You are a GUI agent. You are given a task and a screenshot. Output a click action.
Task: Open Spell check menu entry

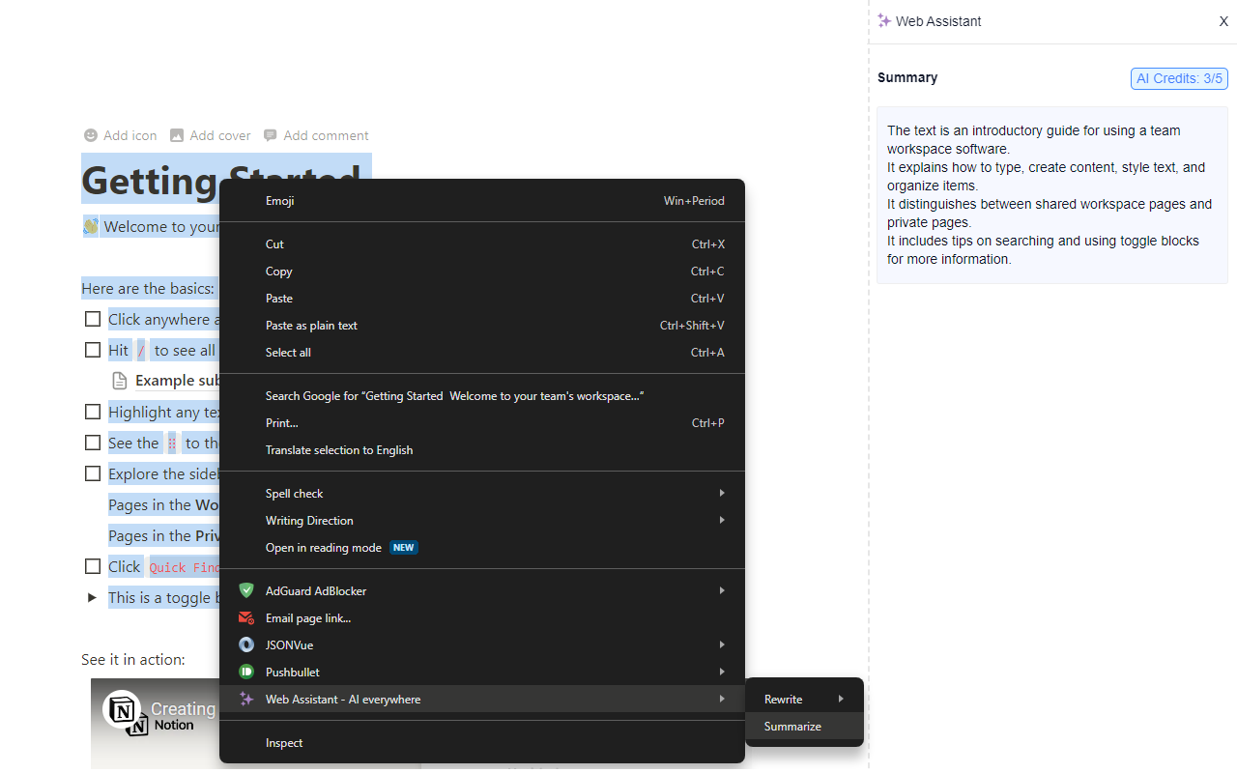(482, 493)
